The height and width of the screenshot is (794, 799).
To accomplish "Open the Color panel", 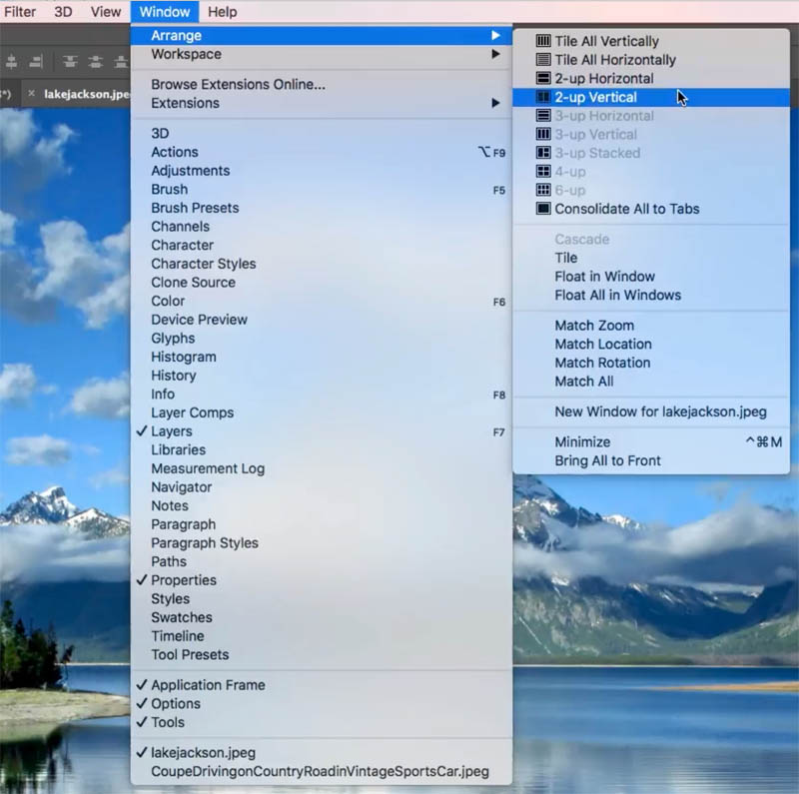I will click(321, 302).
